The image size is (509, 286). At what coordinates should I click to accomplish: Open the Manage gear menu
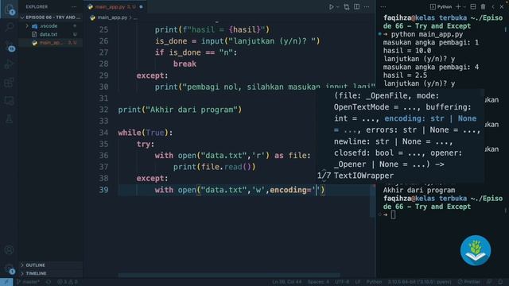point(9,269)
